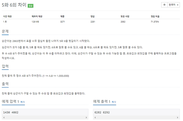This screenshot has height=121, width=183.
Task: Click right scroll arrow under example output
Action: tap(178, 117)
